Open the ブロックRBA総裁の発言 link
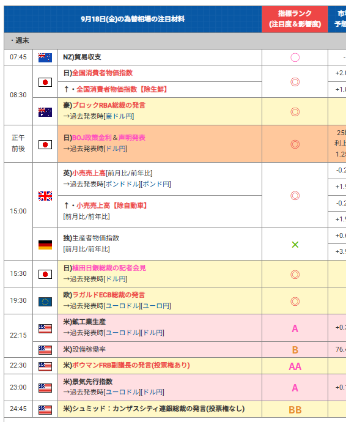The image size is (346, 422). point(109,105)
